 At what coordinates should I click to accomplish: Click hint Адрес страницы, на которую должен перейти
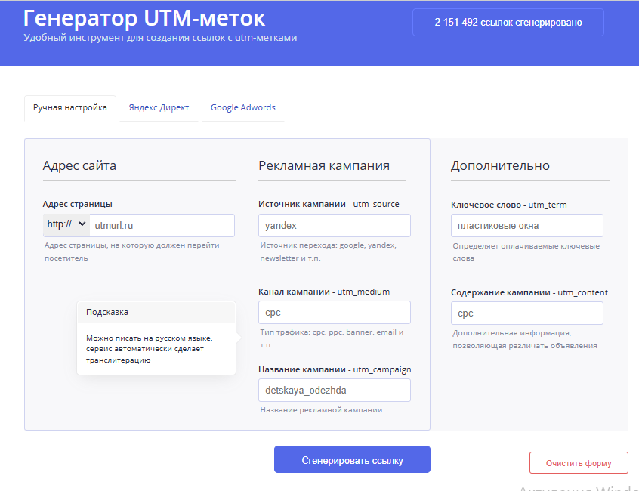131,252
